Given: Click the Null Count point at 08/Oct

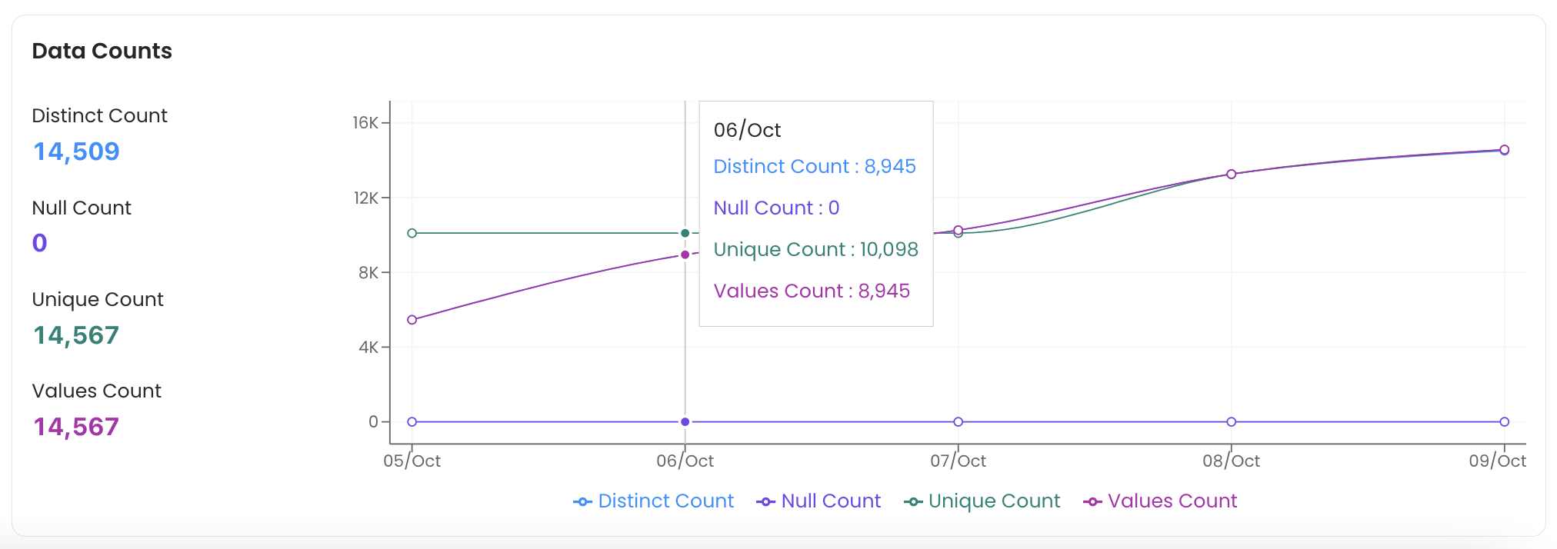Looking at the screenshot, I should (1230, 421).
